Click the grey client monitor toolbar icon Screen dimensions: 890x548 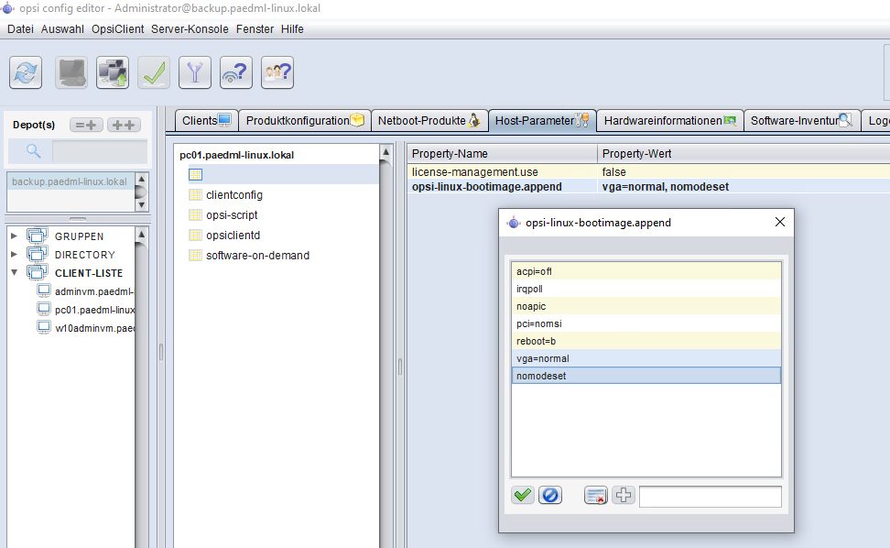71,72
